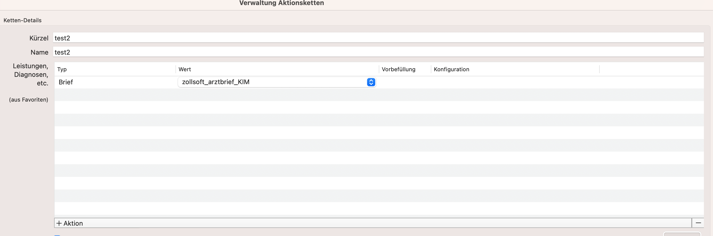Click into the Kürzel text field
This screenshot has height=236, width=713.
pos(378,38)
